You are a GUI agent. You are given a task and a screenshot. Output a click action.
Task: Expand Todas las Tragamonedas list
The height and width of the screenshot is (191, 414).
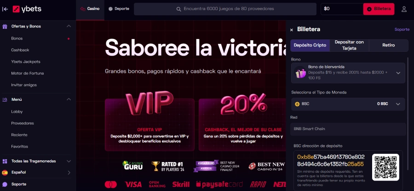point(69,161)
